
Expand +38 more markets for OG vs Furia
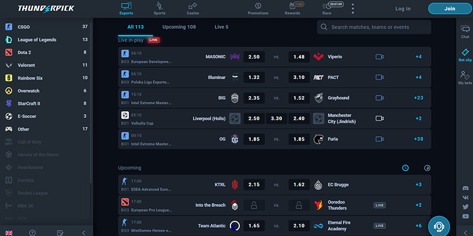(419, 139)
